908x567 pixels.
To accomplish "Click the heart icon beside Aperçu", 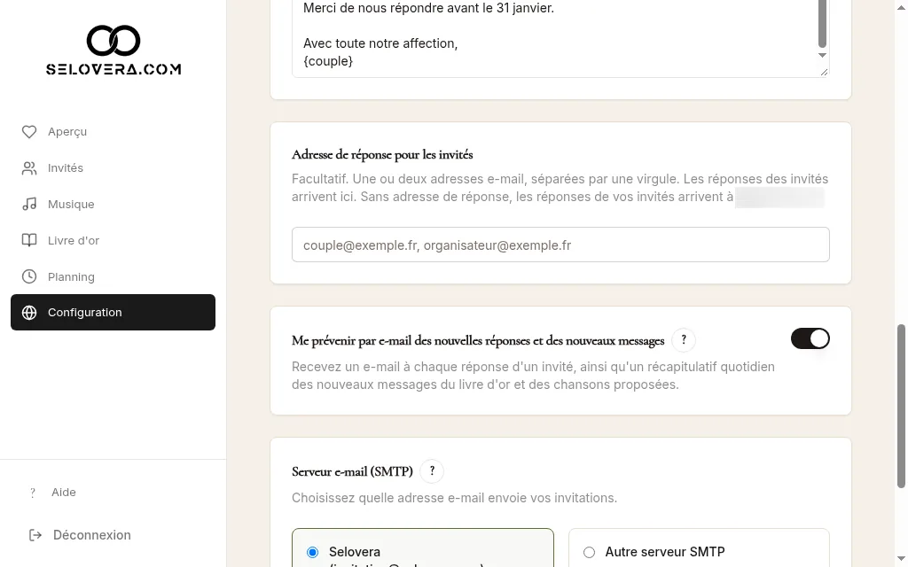I will [29, 132].
